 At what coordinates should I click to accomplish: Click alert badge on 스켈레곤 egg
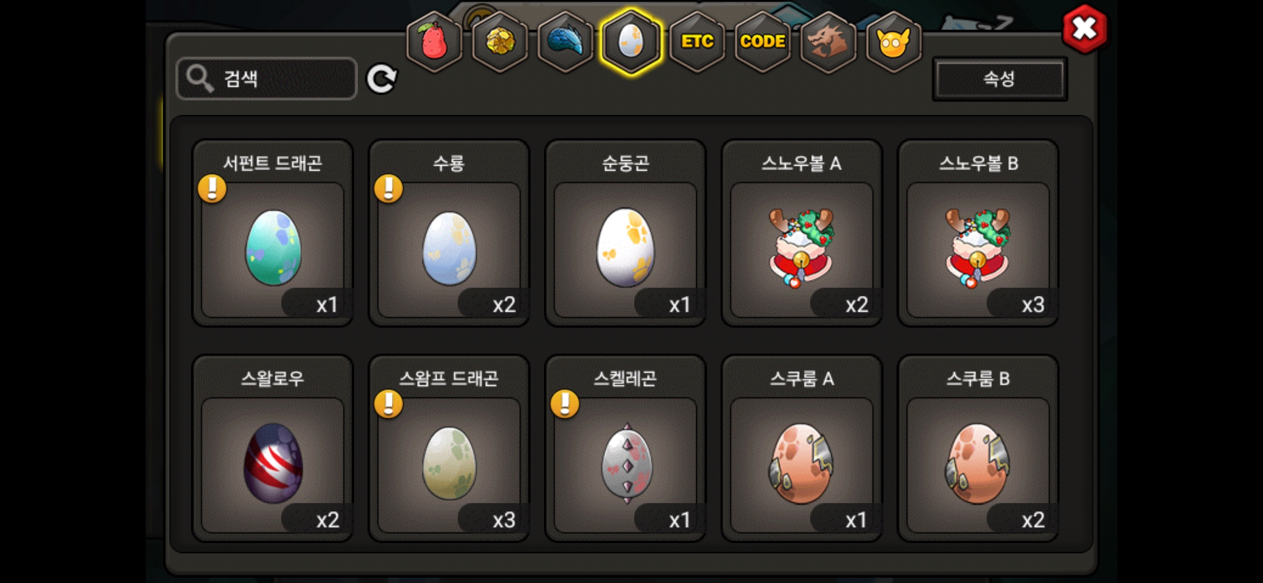565,404
